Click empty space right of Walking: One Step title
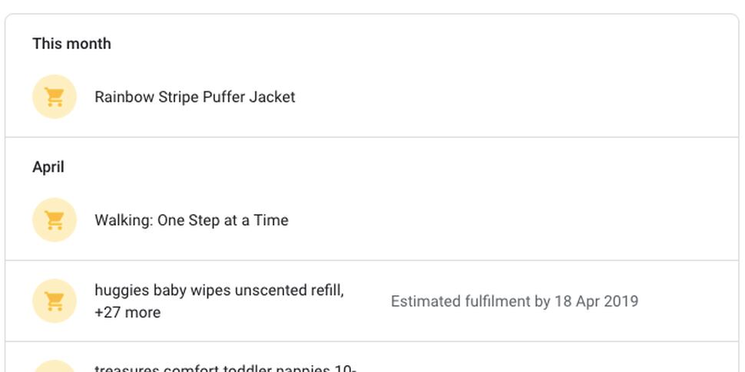745x372 pixels. click(513, 220)
